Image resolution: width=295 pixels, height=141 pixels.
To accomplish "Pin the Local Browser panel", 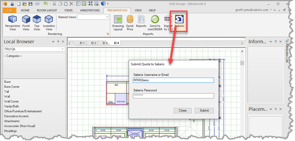I will click(58, 42).
